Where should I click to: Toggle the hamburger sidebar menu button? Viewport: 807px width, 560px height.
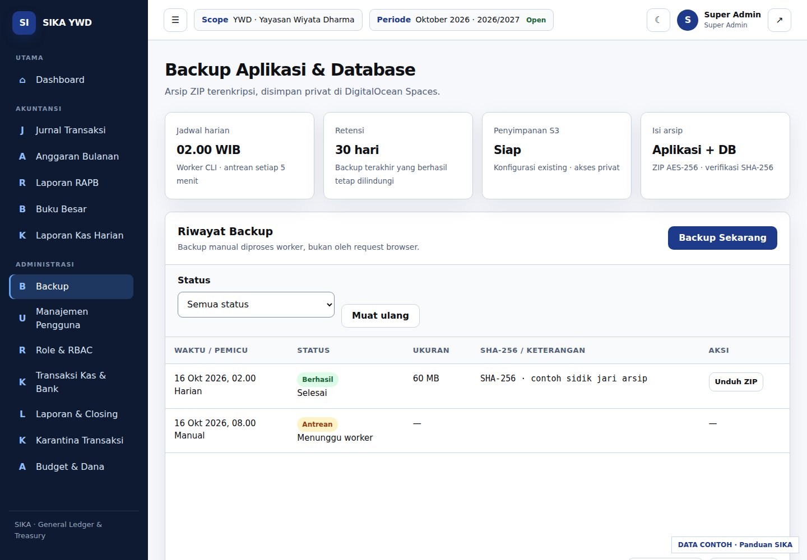point(175,20)
